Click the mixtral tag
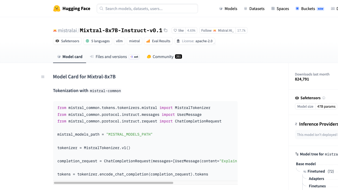The width and height of the screenshot is (338, 190). click(x=135, y=41)
